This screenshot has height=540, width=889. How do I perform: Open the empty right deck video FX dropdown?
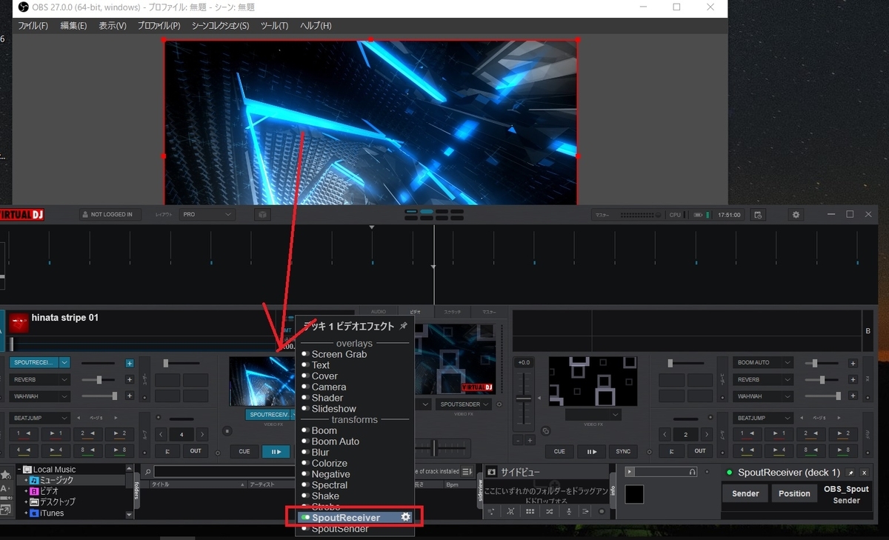pos(593,415)
